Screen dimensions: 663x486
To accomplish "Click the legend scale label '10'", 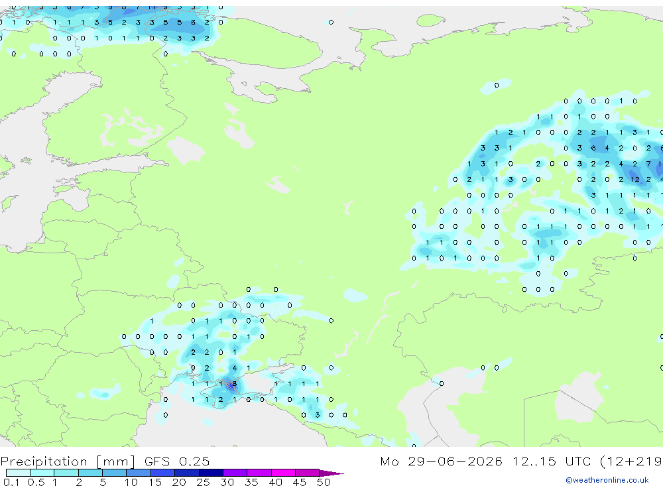I will (x=131, y=482).
